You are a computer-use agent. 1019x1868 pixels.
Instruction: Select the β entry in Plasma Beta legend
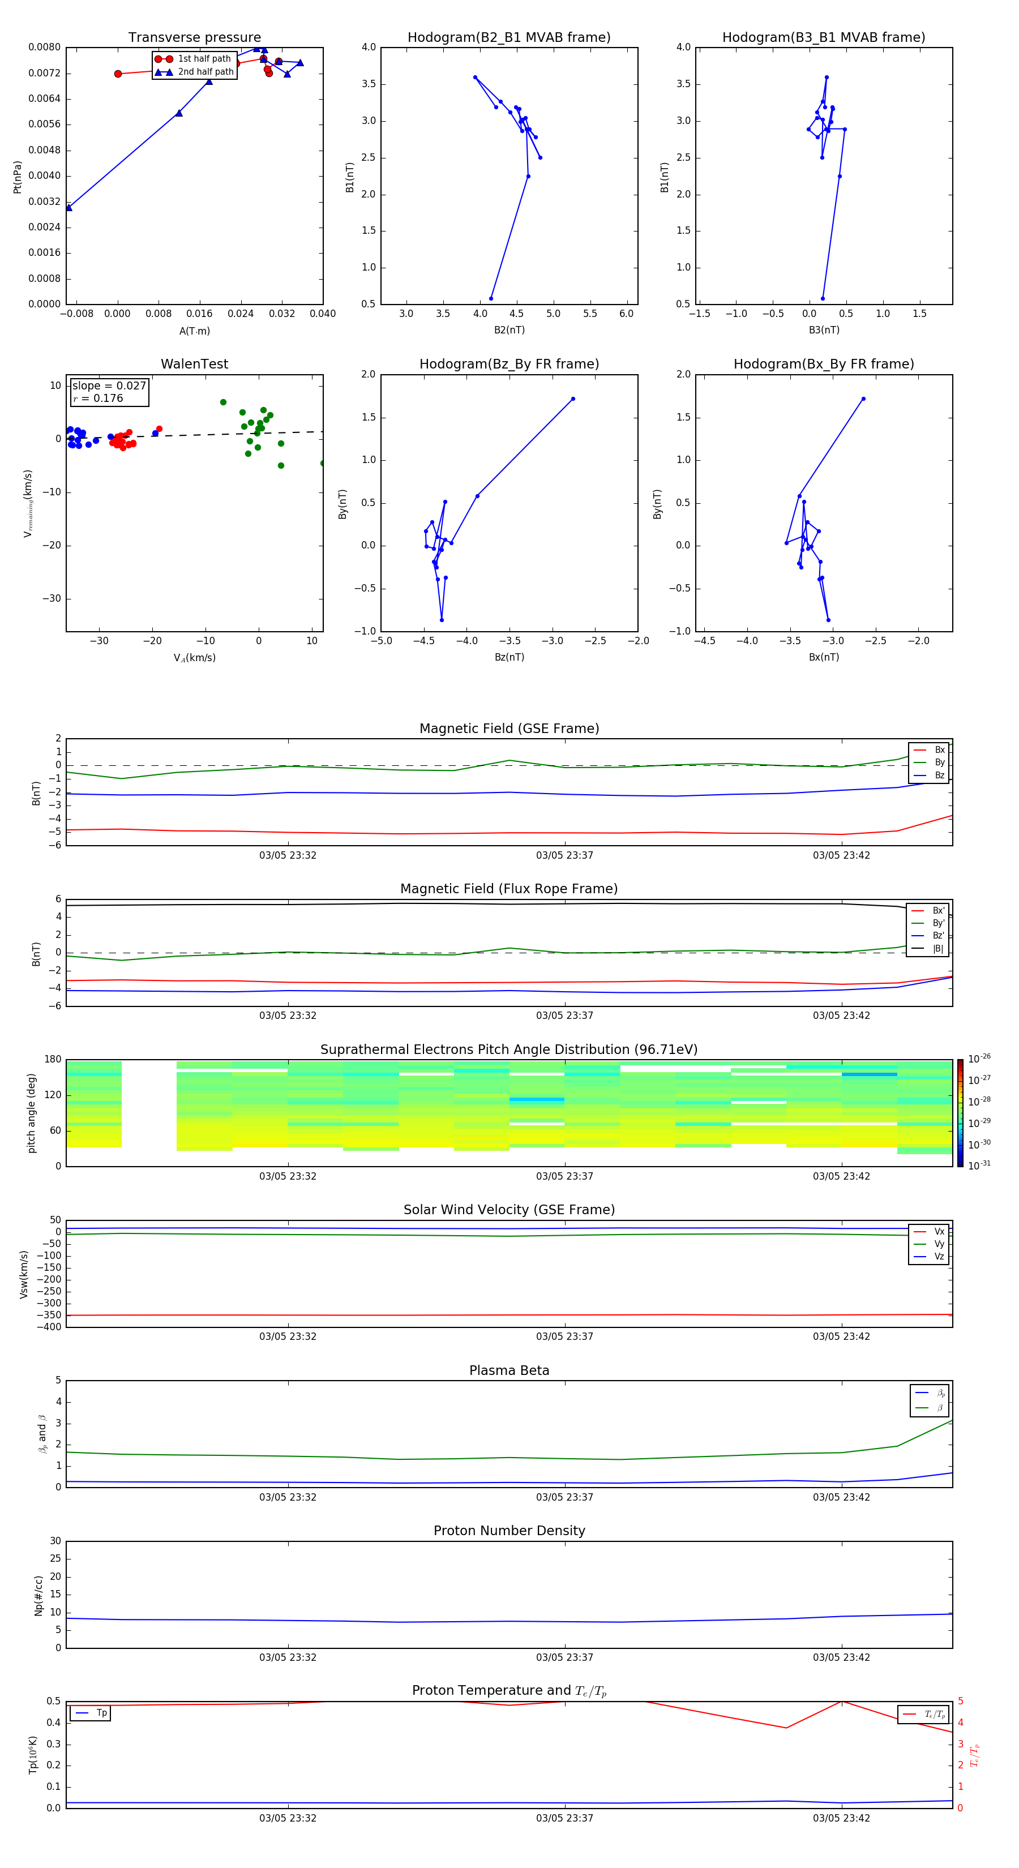pos(930,1408)
